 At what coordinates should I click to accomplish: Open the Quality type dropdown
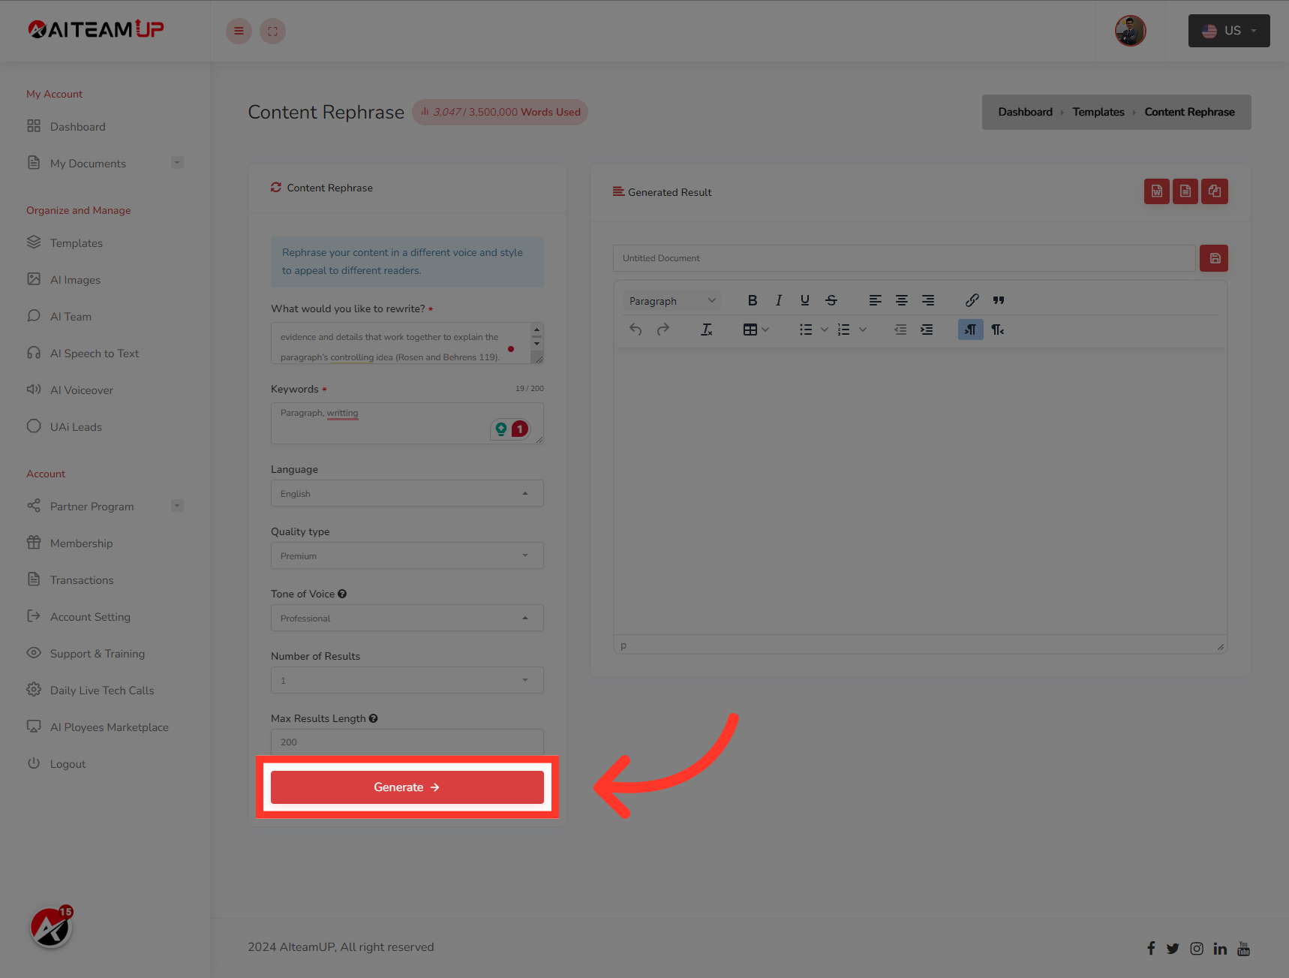click(407, 555)
